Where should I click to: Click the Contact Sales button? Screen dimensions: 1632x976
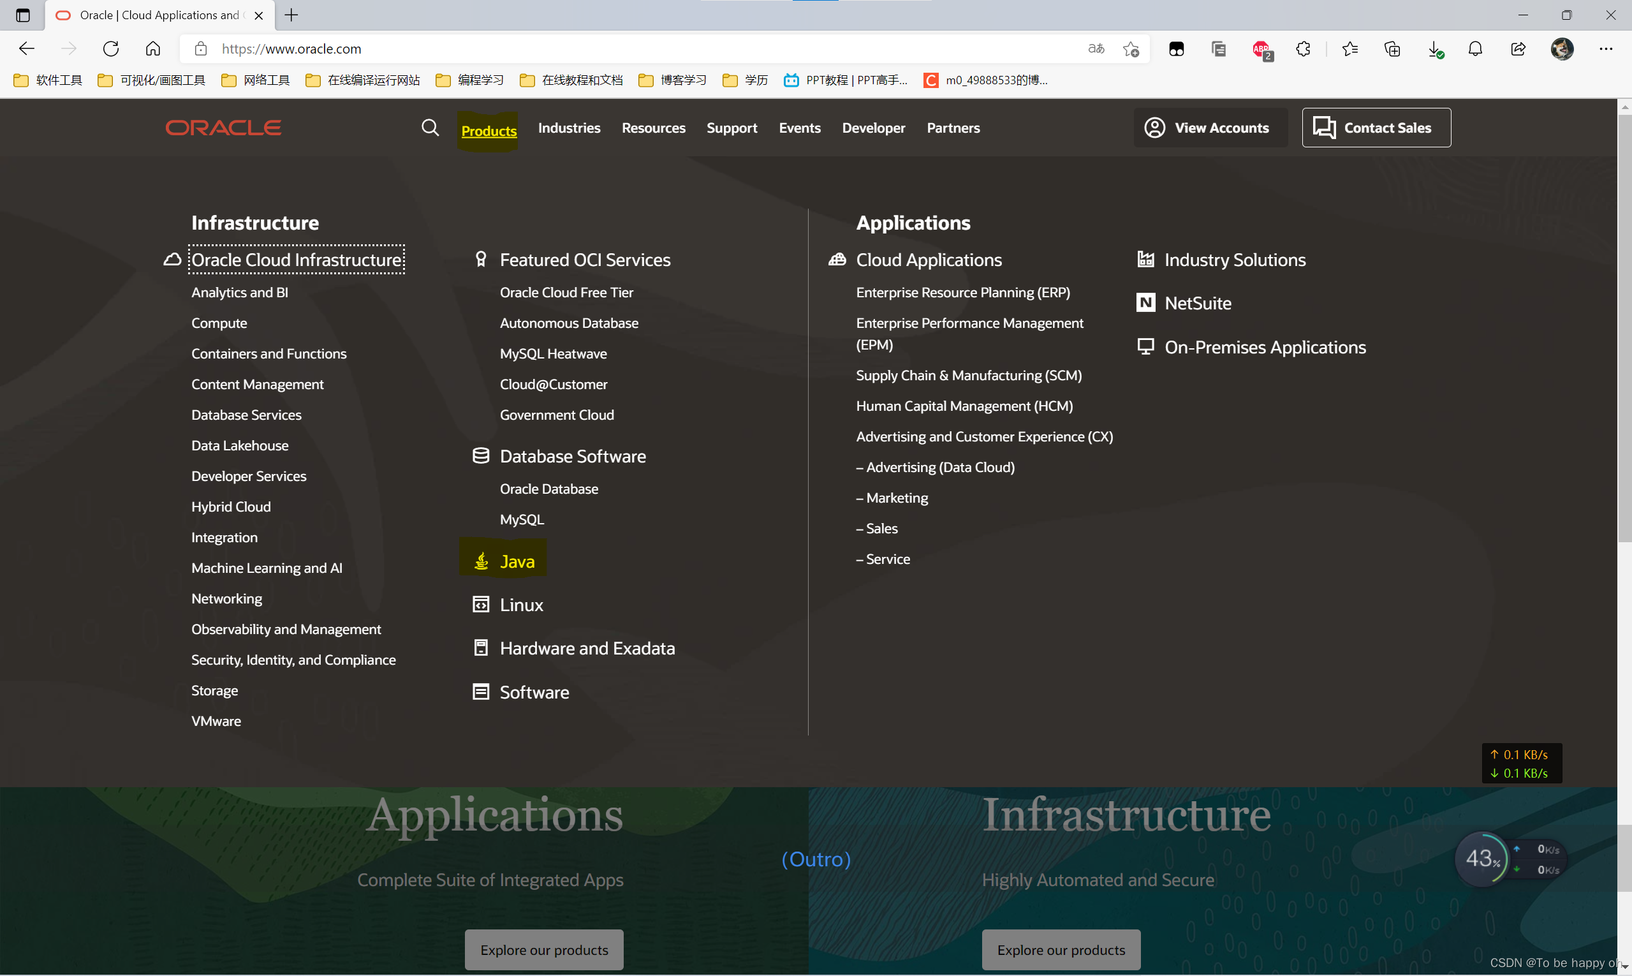click(1376, 128)
